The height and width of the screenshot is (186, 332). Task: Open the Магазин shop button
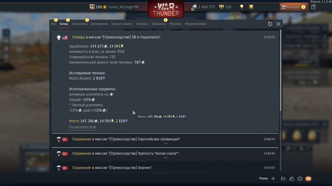293,7
